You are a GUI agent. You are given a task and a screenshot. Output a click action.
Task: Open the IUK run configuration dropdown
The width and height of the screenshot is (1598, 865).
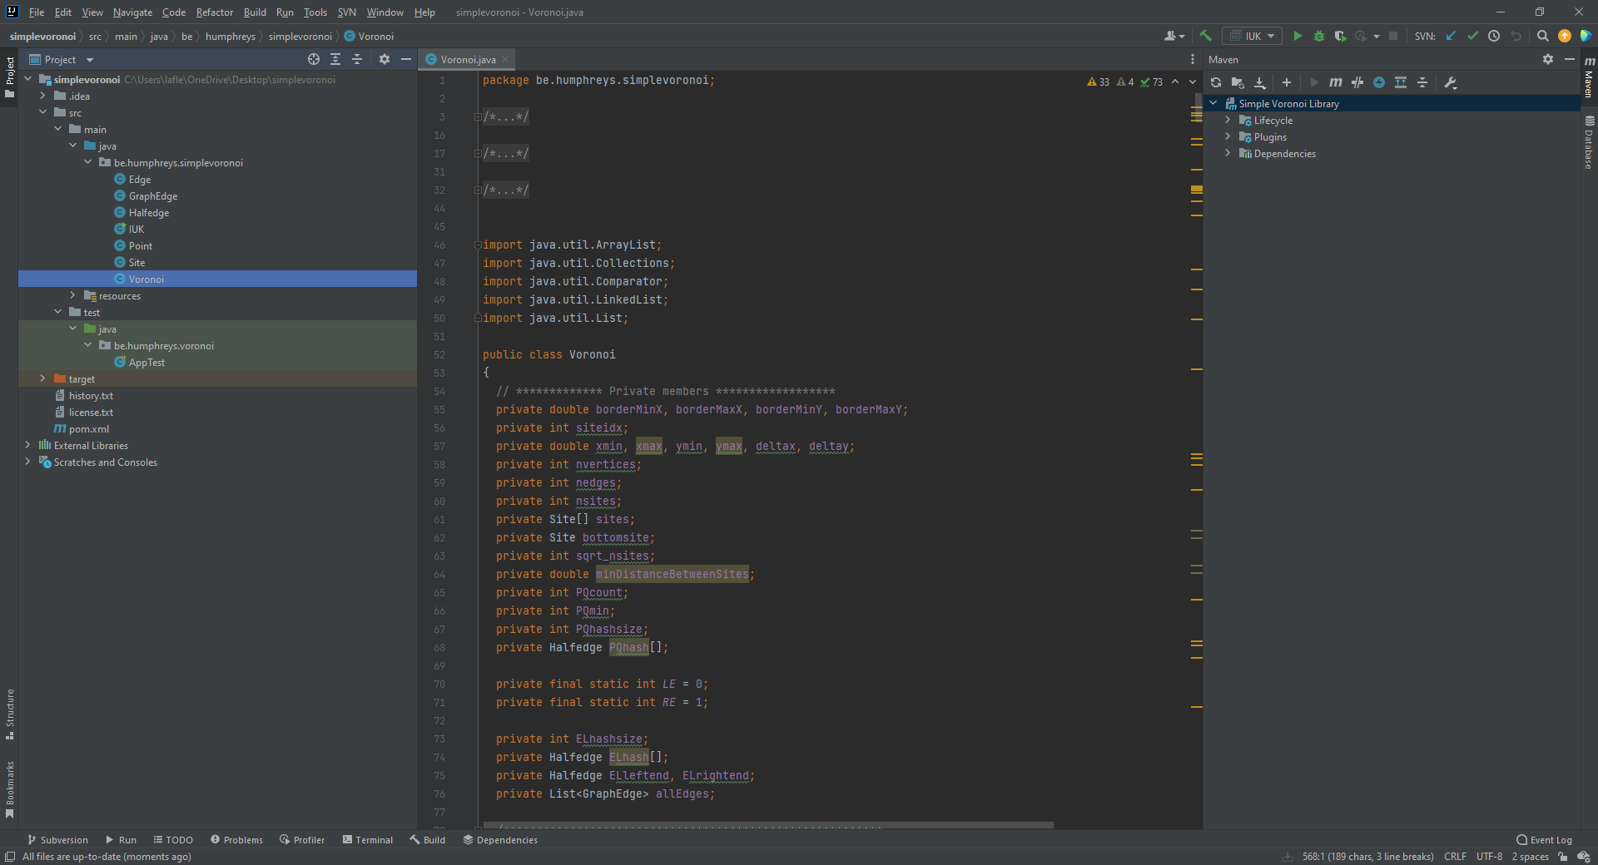point(1253,36)
